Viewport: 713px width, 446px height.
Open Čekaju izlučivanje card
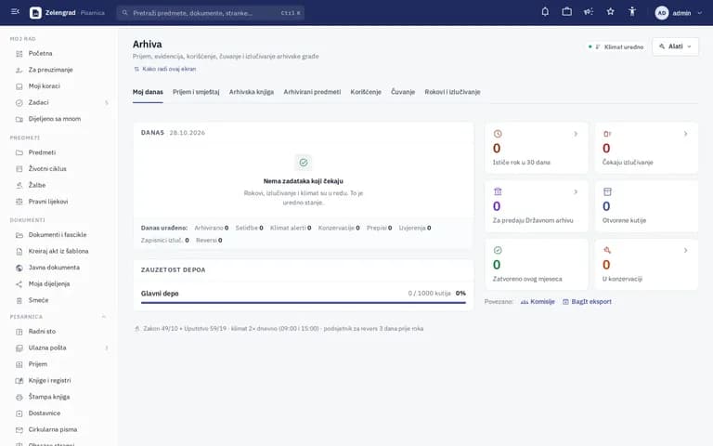coord(646,148)
